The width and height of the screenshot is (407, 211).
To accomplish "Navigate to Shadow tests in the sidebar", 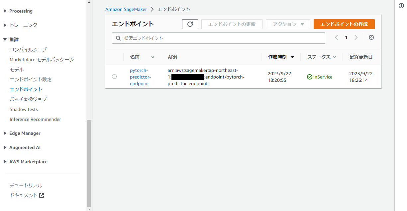I will [x=24, y=109].
